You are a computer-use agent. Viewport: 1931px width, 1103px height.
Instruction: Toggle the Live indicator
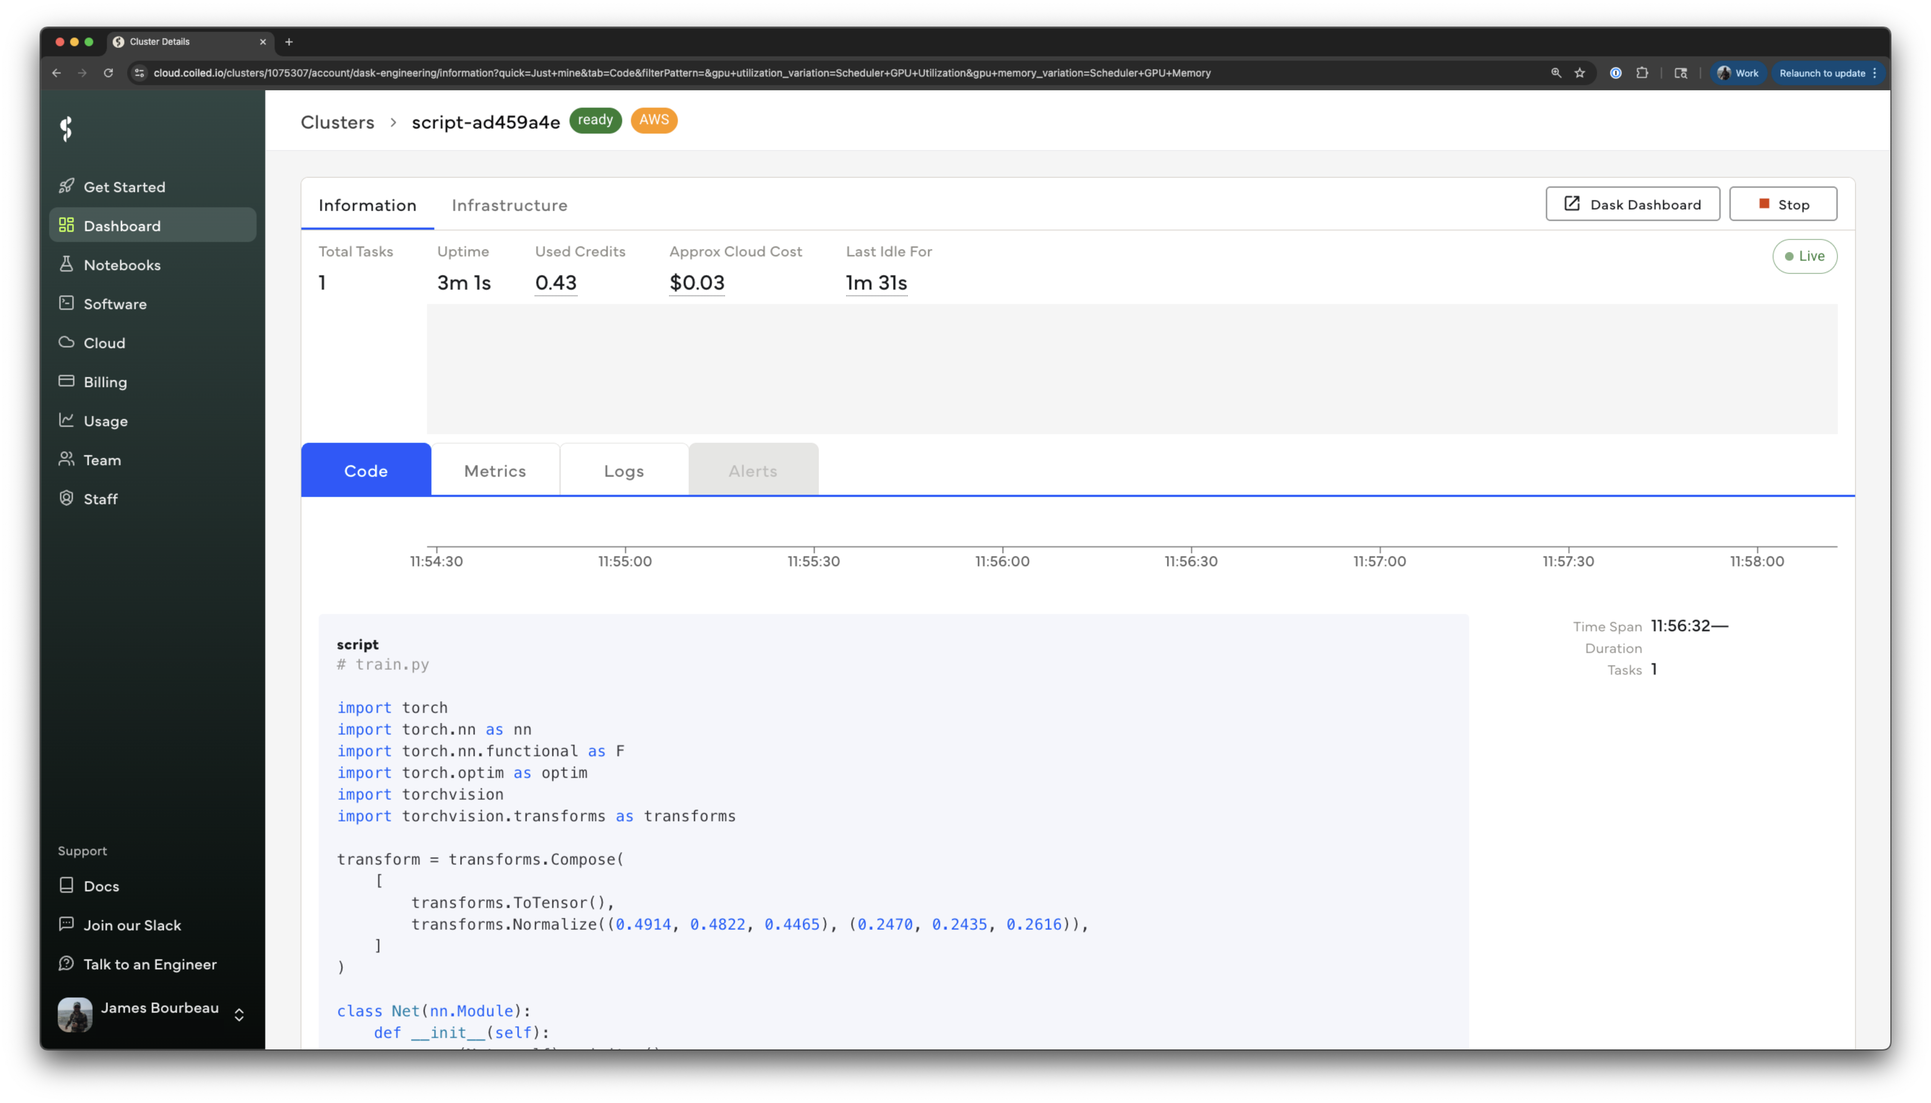click(x=1805, y=256)
